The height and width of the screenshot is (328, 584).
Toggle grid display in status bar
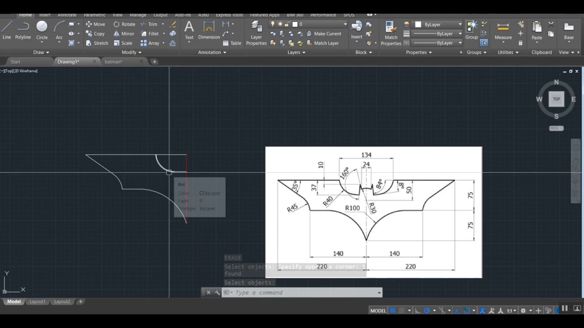coord(392,311)
